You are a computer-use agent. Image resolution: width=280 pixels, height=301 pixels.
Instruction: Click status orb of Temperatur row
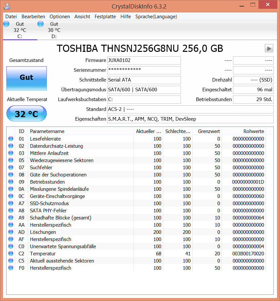(11, 253)
